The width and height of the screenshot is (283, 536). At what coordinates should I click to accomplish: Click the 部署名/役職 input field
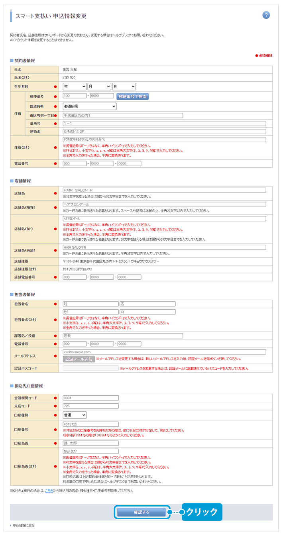[123, 336]
